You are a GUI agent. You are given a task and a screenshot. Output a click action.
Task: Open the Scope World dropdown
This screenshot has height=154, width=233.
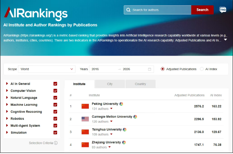tap(47, 69)
